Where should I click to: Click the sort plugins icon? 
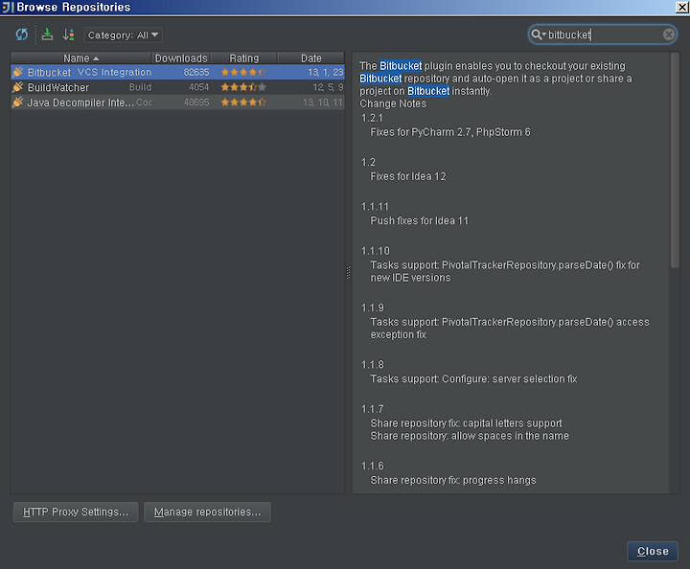pos(68,34)
